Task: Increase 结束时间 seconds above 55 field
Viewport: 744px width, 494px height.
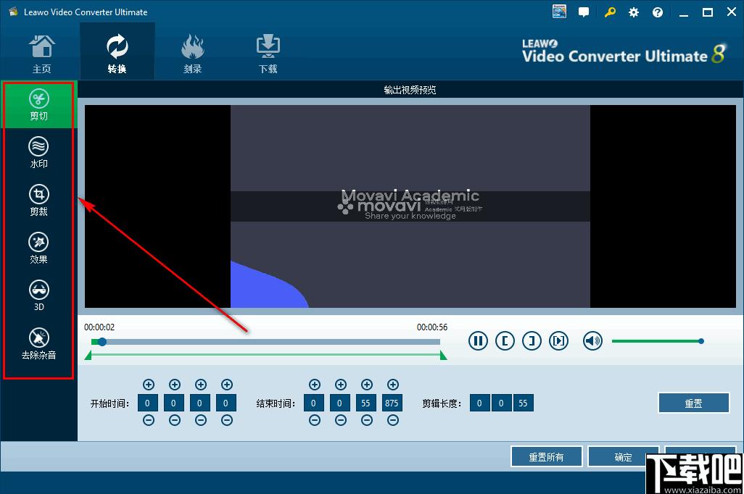Action: click(x=367, y=385)
